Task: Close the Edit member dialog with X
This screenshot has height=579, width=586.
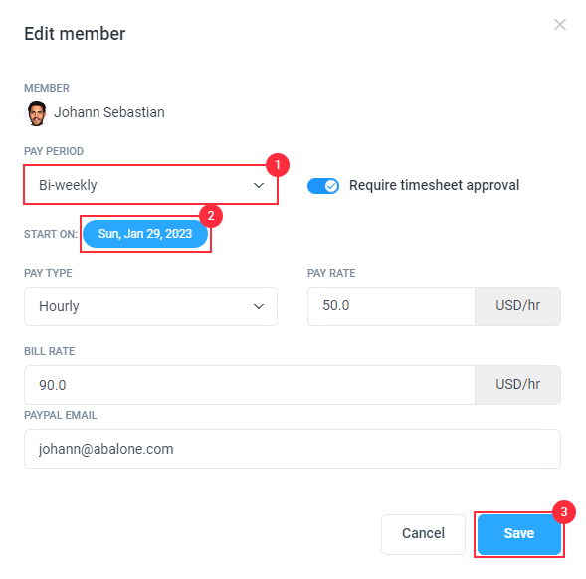Action: pyautogui.click(x=560, y=25)
